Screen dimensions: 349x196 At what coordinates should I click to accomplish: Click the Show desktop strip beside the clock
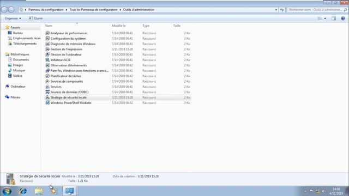(x=347, y=191)
